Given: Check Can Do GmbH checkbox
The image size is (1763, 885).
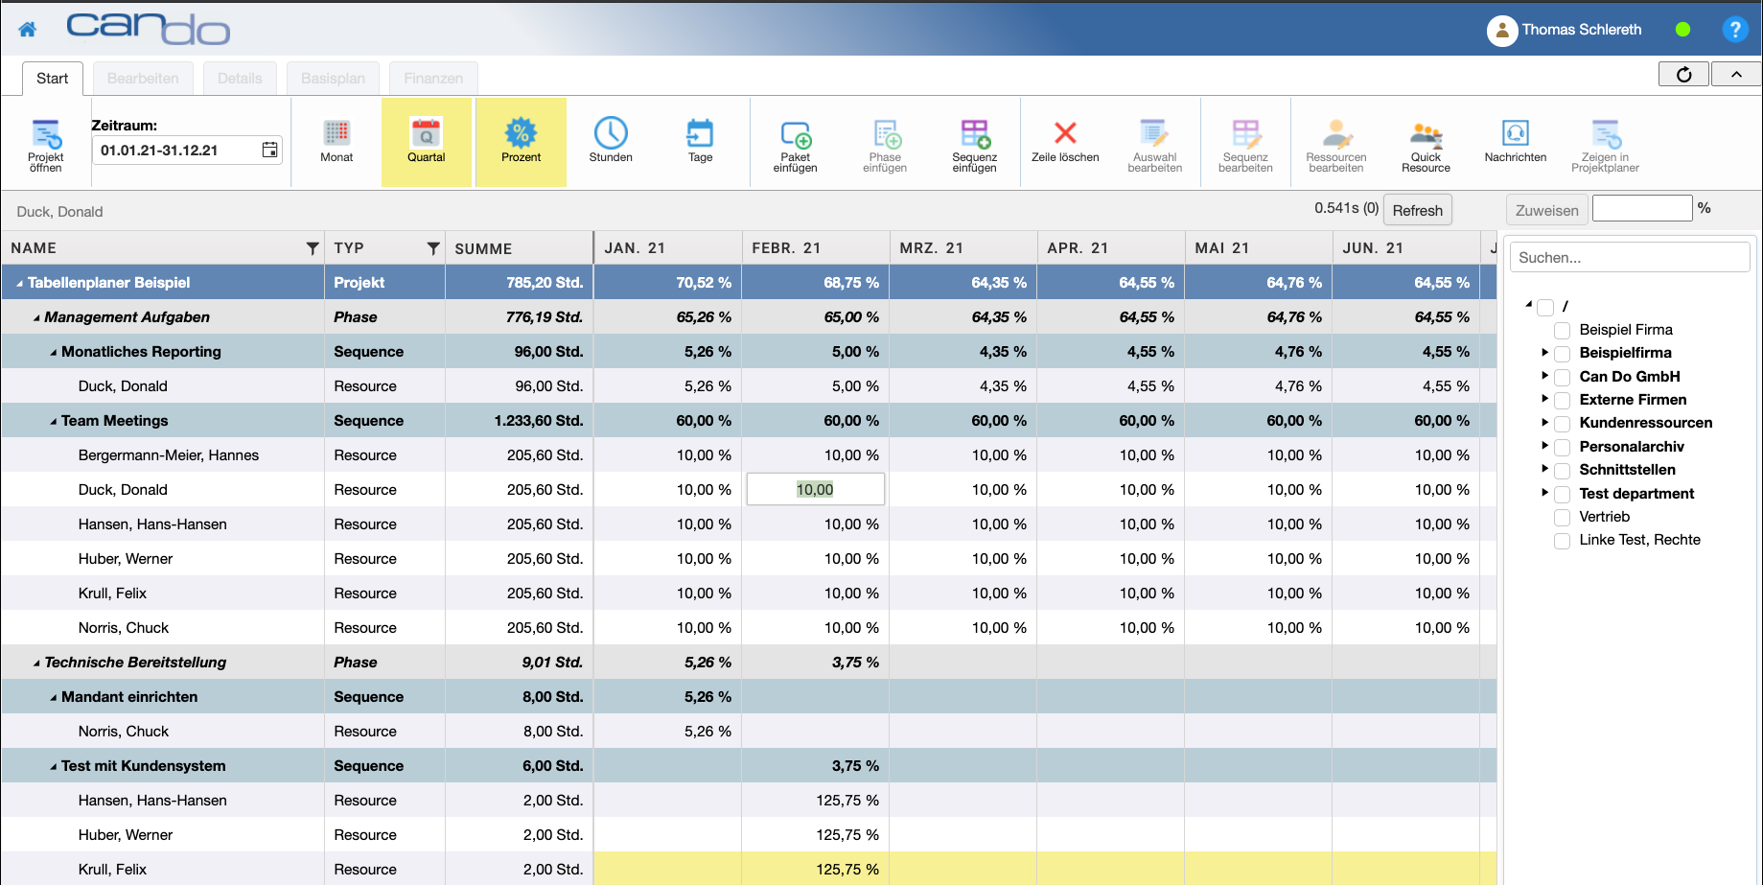Looking at the screenshot, I should (x=1562, y=377).
